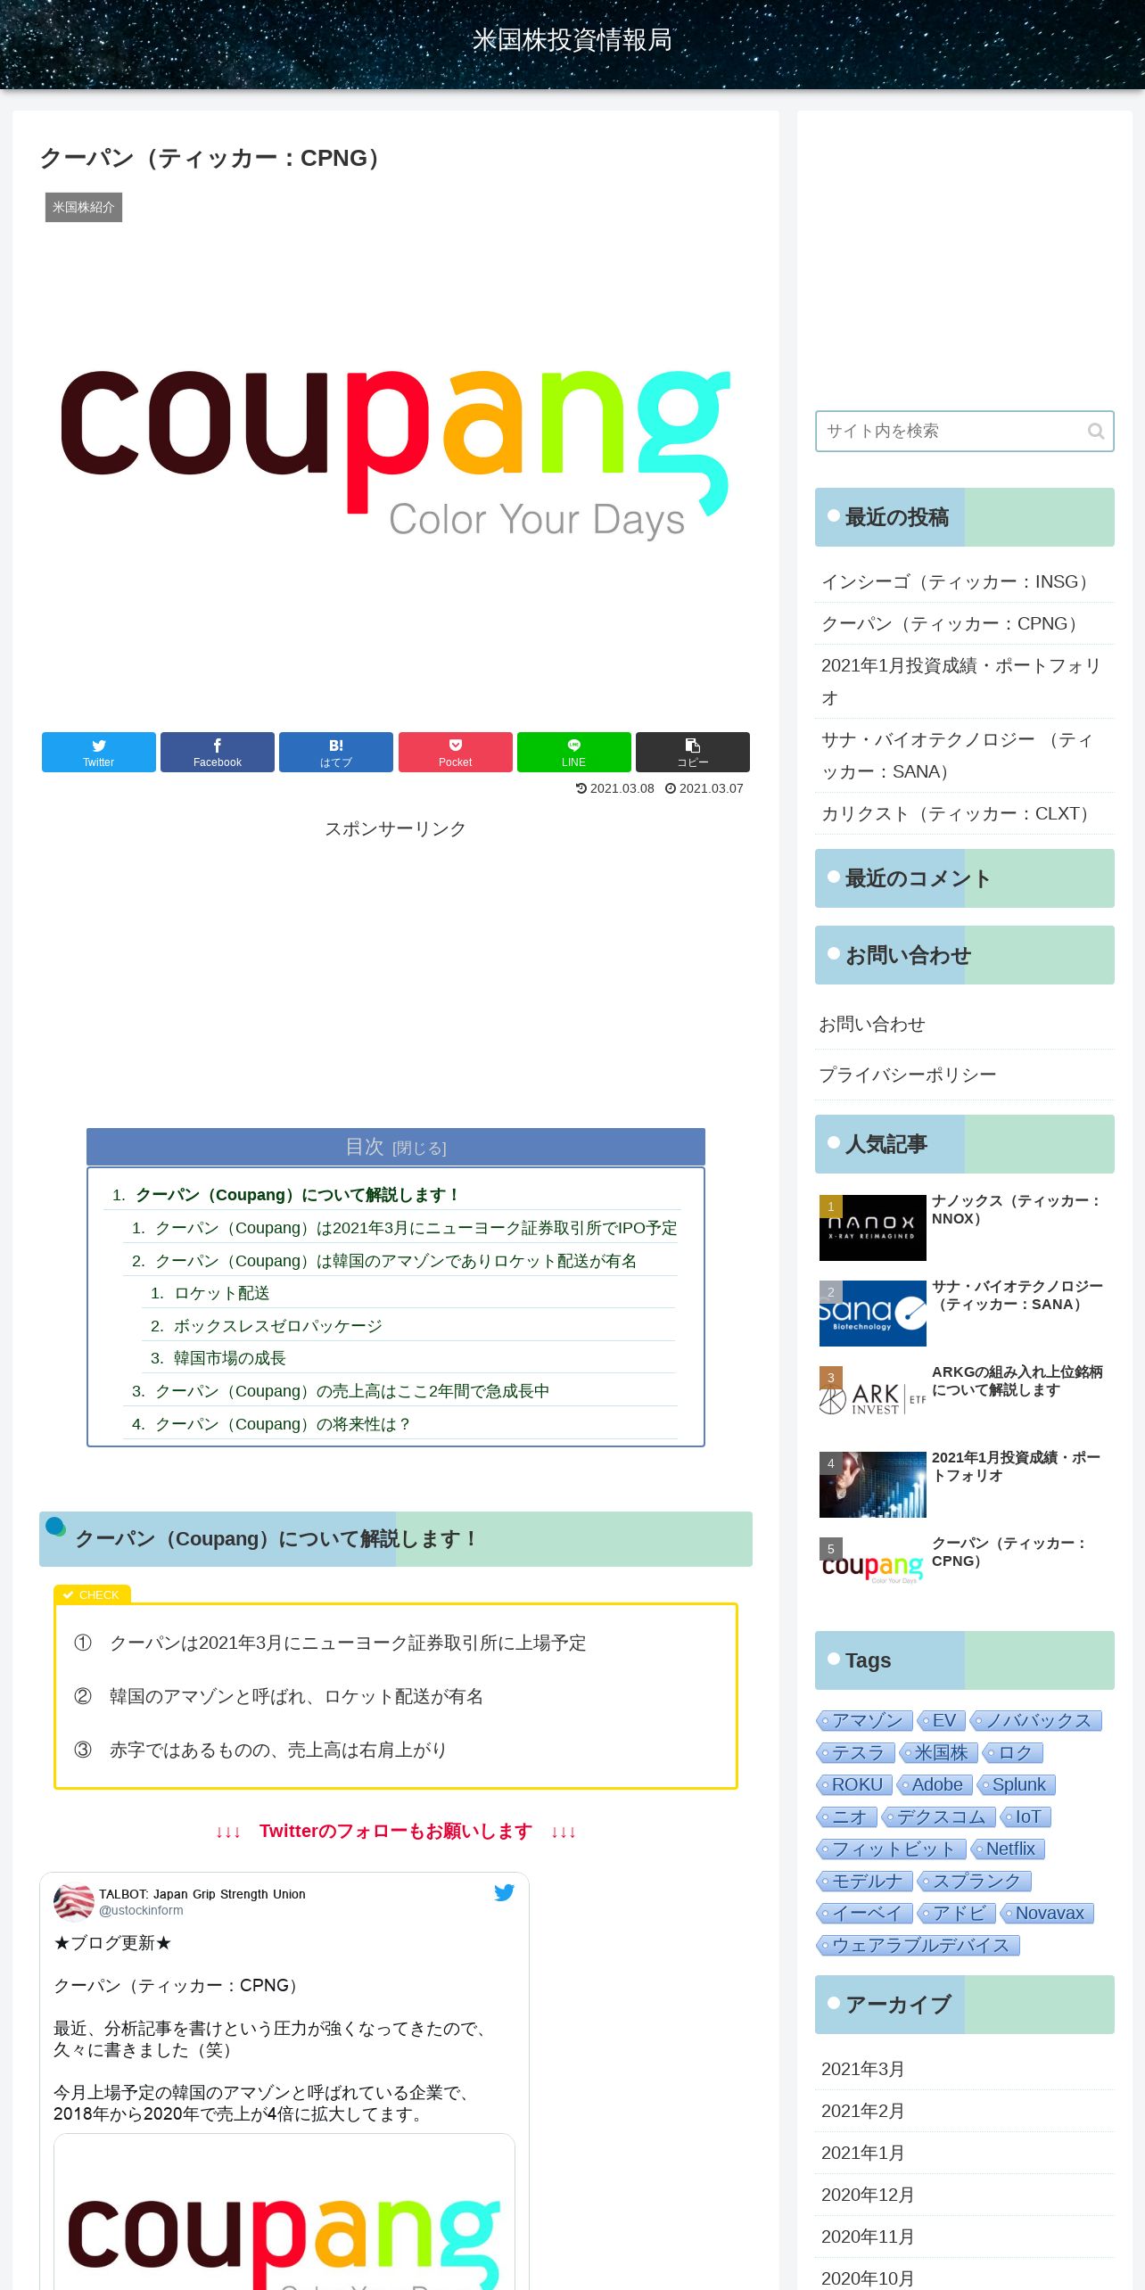Select the IoT tag
This screenshot has height=2290, width=1145.
pos(1026,1817)
